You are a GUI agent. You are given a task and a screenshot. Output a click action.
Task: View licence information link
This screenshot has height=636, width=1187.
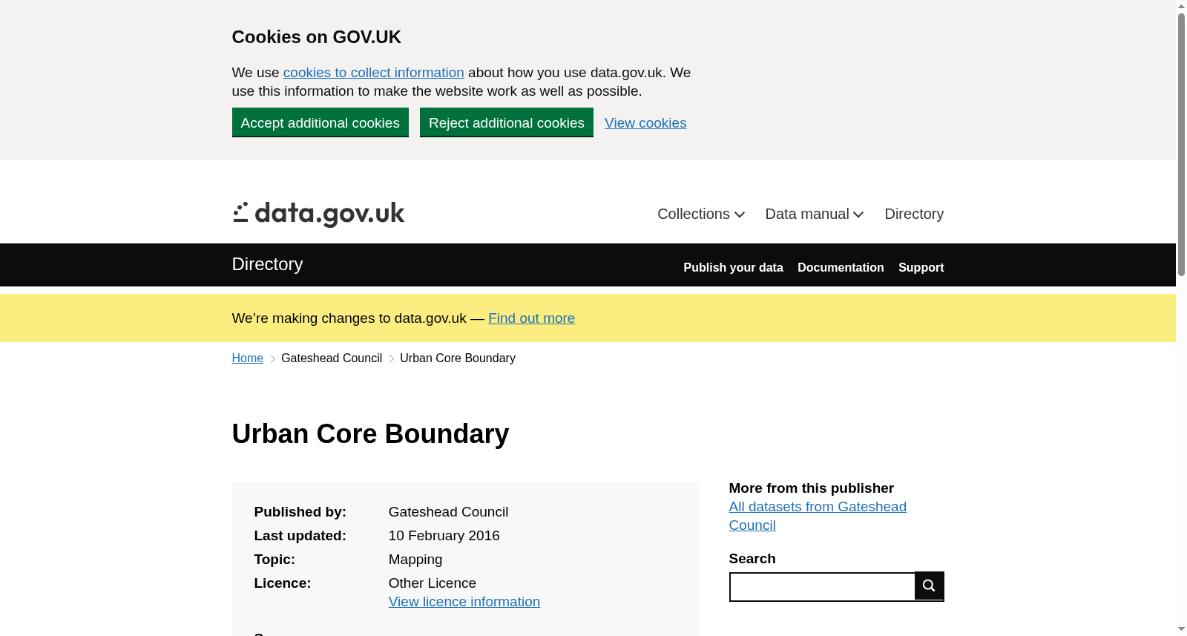464,602
